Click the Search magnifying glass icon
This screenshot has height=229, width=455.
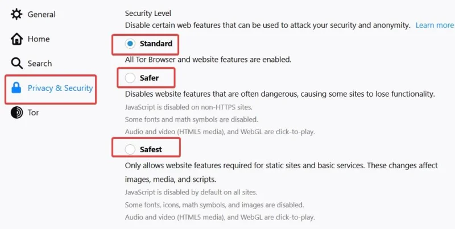pyautogui.click(x=16, y=64)
